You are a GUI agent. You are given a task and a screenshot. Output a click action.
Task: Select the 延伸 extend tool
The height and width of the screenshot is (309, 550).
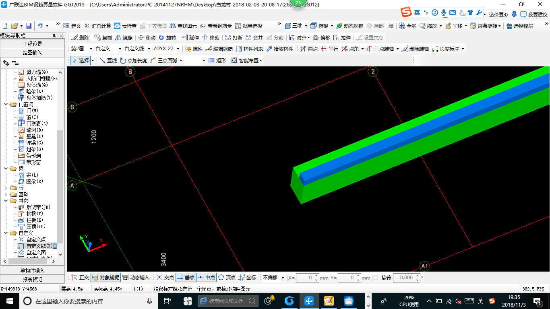(x=190, y=37)
